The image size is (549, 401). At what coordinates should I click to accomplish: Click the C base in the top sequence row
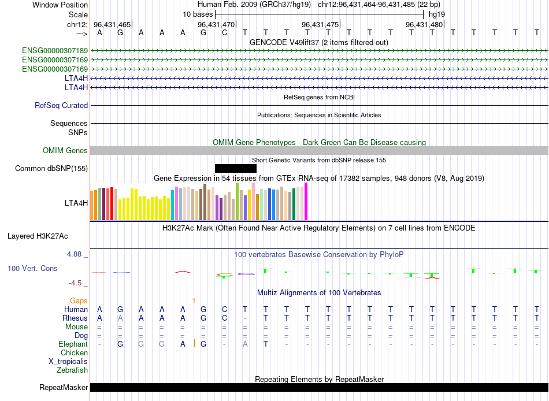pos(224,33)
